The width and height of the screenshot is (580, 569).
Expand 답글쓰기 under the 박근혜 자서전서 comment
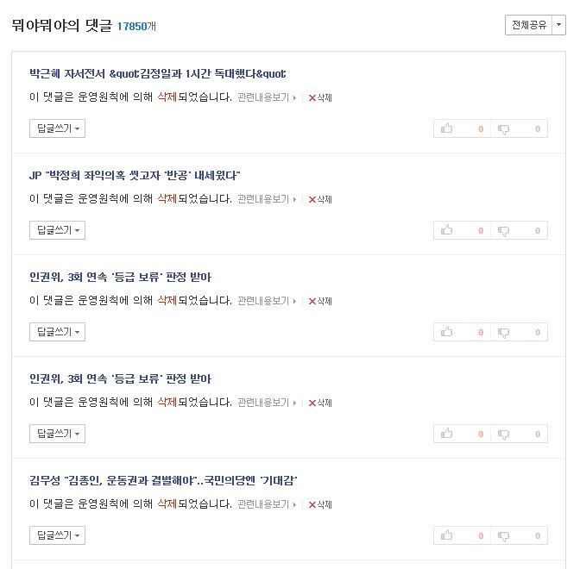57,128
